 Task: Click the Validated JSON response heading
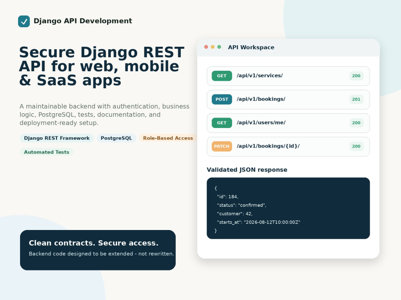247,170
